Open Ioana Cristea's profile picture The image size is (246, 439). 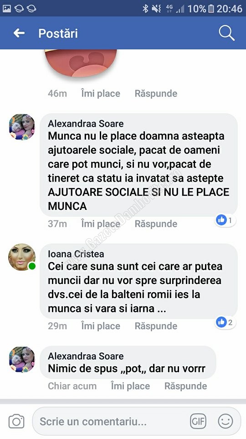point(22,257)
